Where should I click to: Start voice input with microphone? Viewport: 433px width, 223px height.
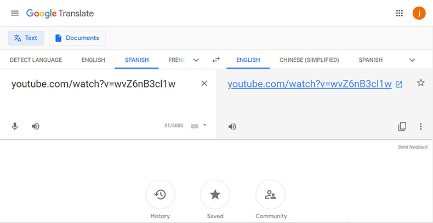15,126
